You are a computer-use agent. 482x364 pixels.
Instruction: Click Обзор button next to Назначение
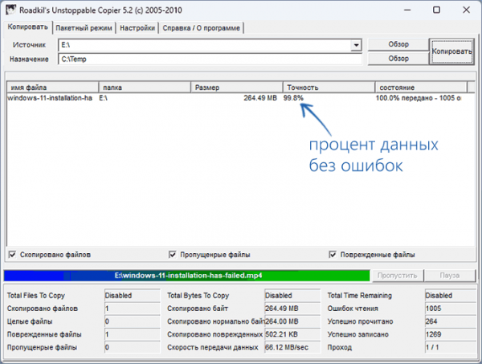[x=398, y=59]
